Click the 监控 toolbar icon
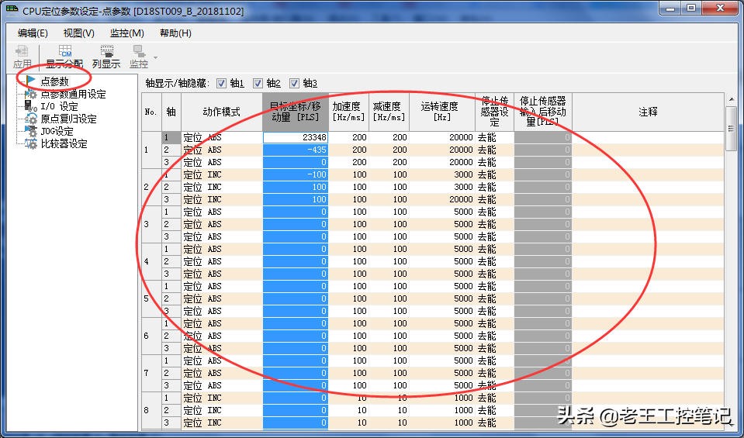Viewport: 744px width, 438px height. [139, 57]
